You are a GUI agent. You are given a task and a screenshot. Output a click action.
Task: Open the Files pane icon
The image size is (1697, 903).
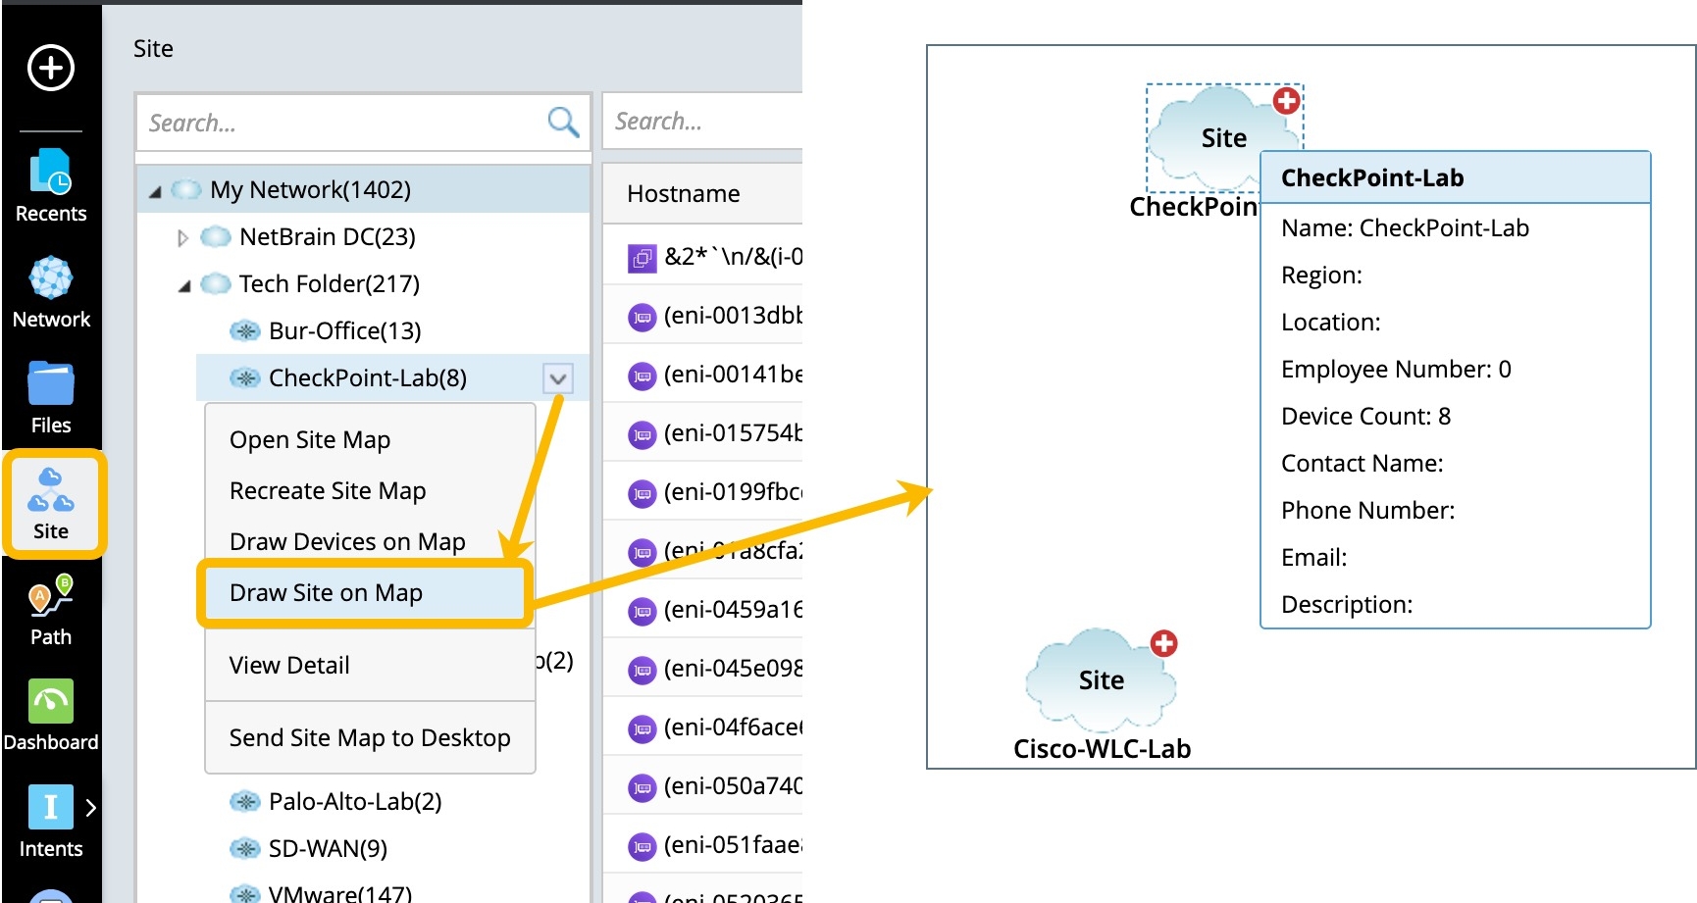point(51,398)
